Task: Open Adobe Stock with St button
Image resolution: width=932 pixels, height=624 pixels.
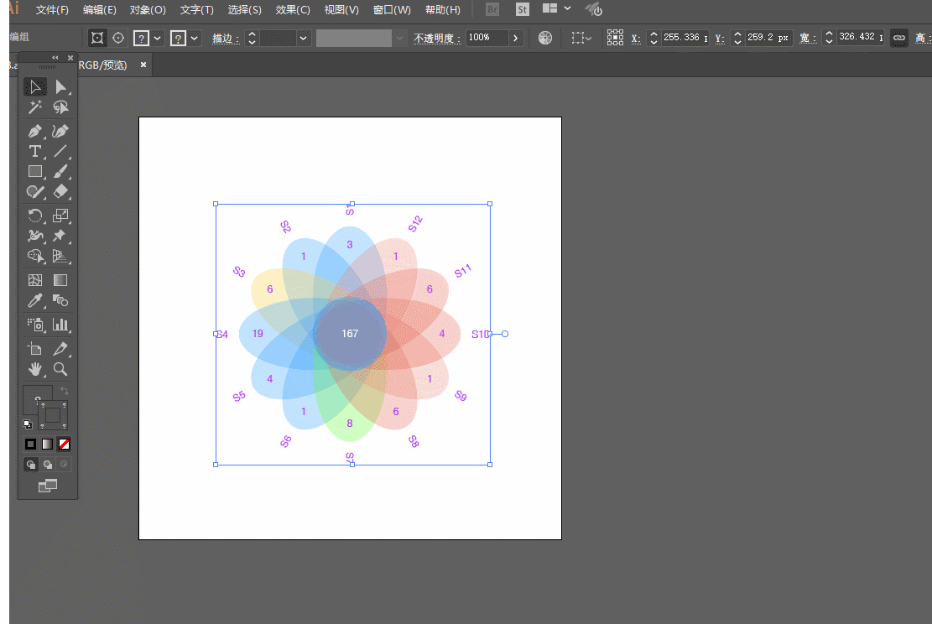Action: (x=523, y=9)
